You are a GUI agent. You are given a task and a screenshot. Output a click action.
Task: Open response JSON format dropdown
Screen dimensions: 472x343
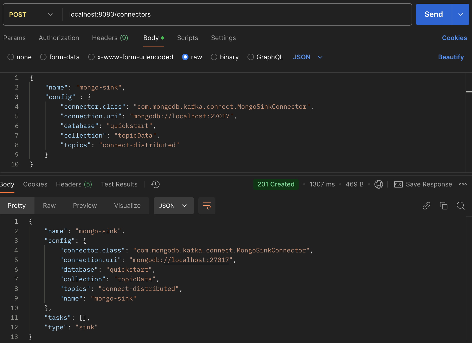coord(174,206)
